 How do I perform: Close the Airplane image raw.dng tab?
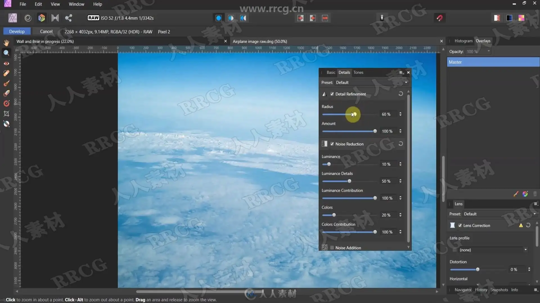pos(442,41)
